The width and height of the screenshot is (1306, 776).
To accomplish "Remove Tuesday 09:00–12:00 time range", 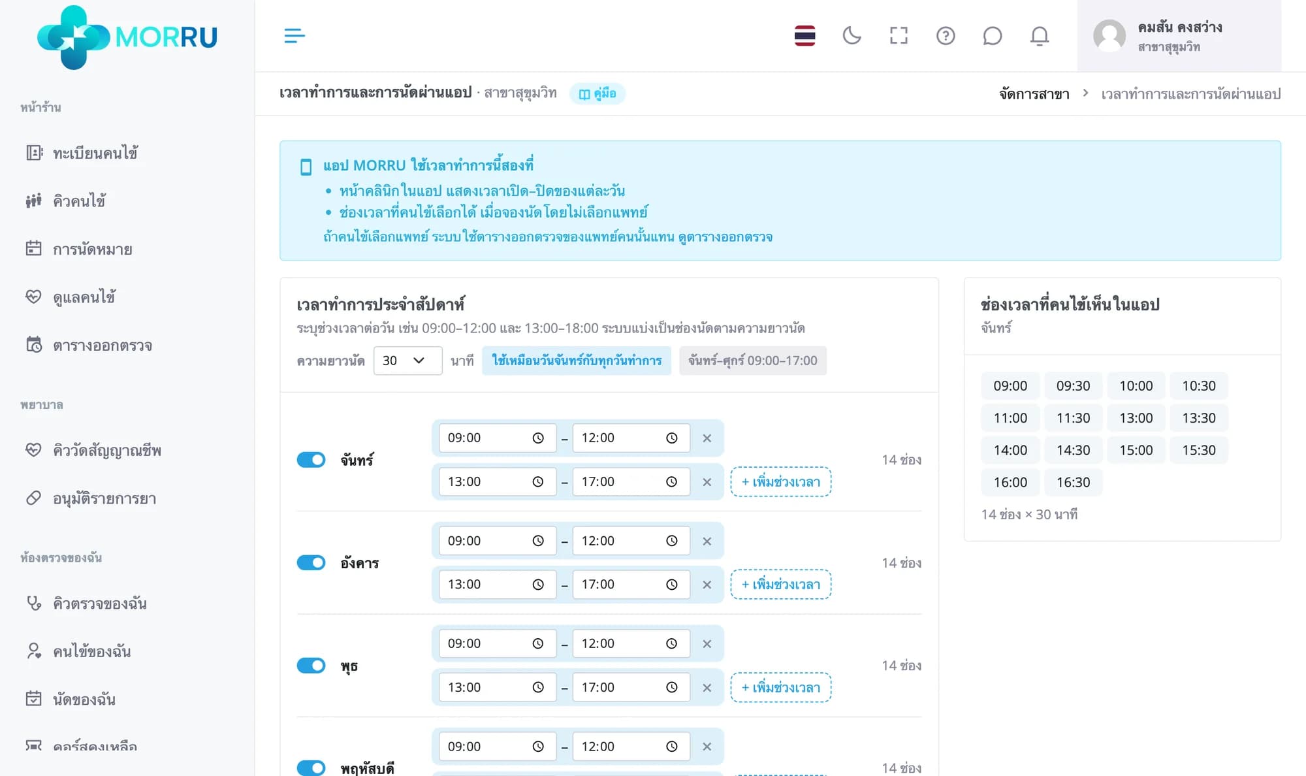I will pos(707,541).
